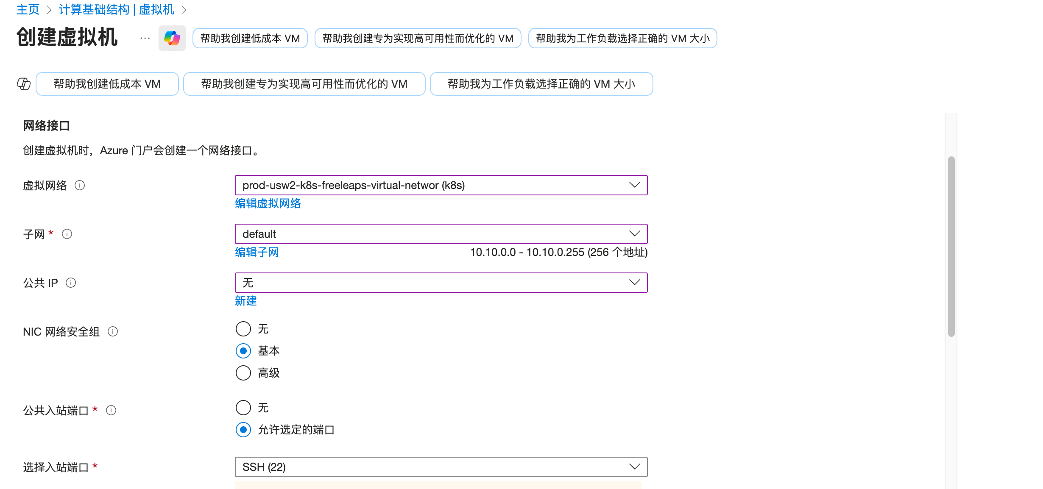
Task: Select 允许选定的端口 radio option
Action: point(243,430)
